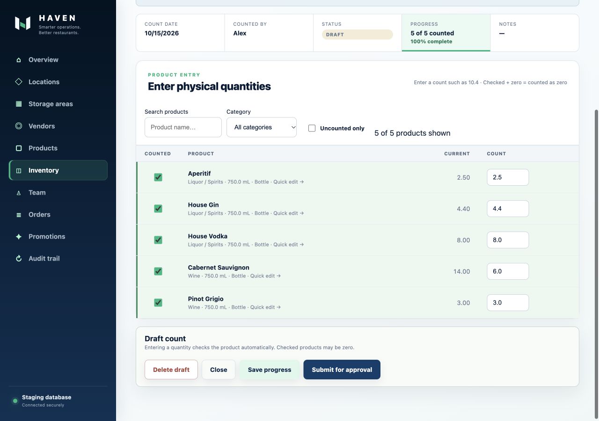Viewport: 599px width, 421px height.
Task: Uncheck the House Gin counted checkbox
Action: coord(158,209)
